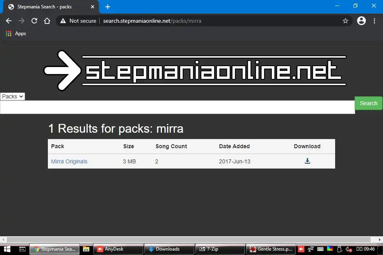Click the Size column header

pyautogui.click(x=128, y=146)
